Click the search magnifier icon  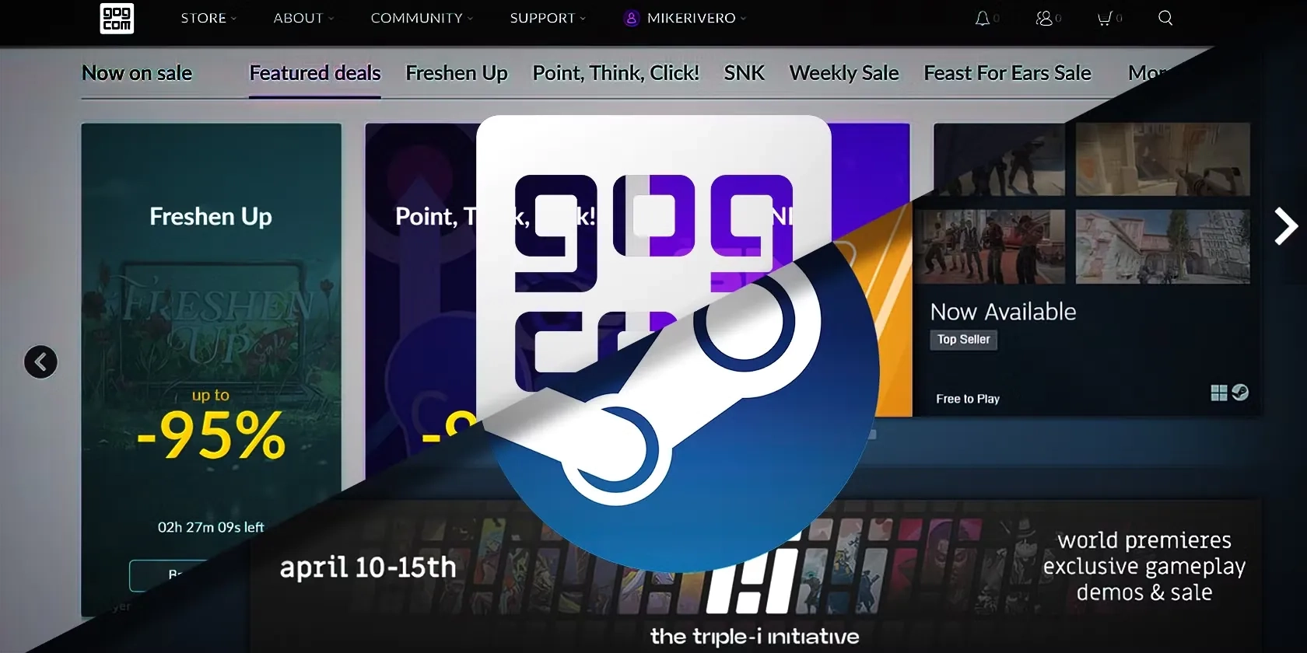pyautogui.click(x=1165, y=19)
